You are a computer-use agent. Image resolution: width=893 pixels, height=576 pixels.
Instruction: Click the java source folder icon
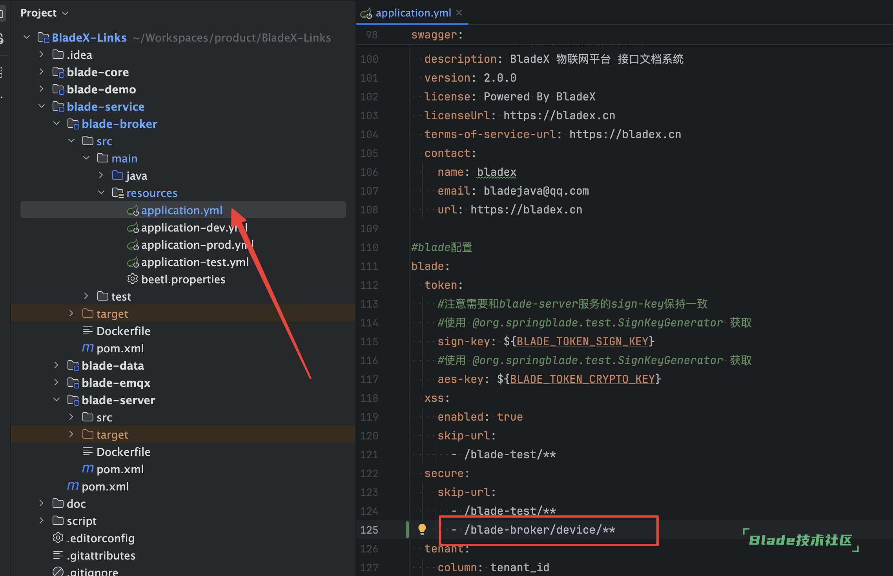118,175
